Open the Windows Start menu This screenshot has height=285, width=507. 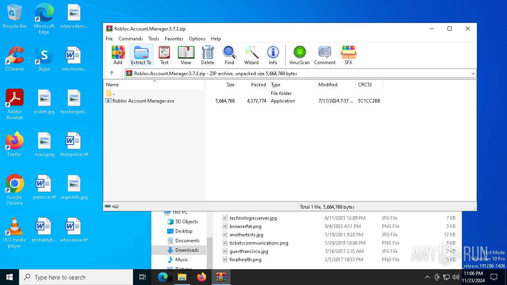click(10, 277)
